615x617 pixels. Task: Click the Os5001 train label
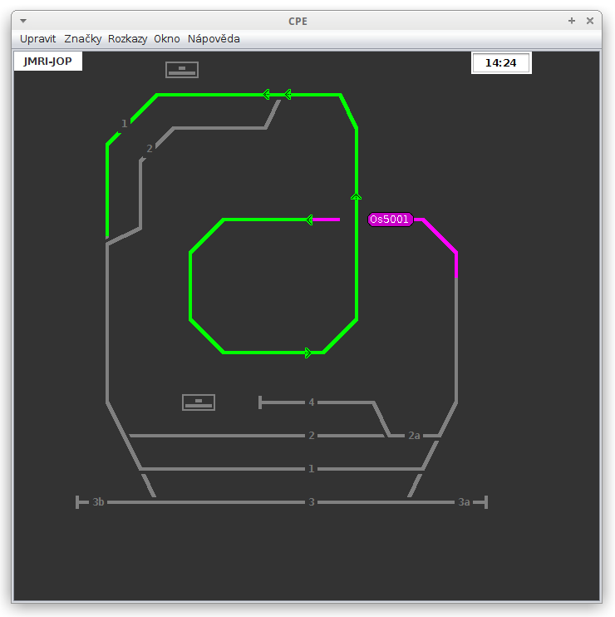click(390, 220)
